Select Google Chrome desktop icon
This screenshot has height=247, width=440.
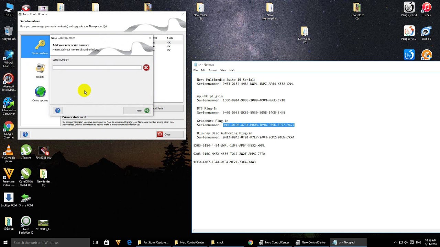point(9,130)
